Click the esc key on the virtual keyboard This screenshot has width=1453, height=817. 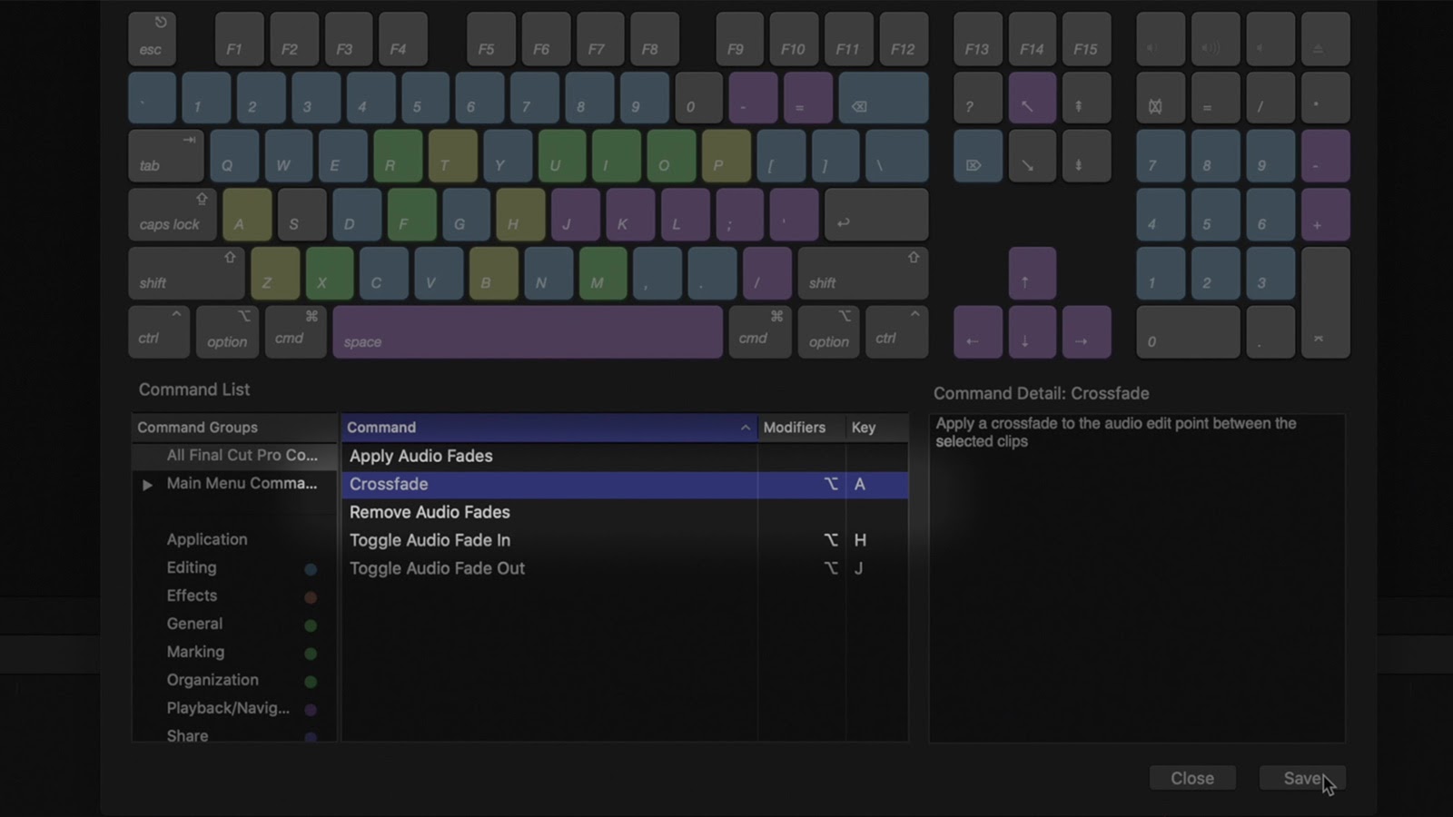(x=153, y=39)
